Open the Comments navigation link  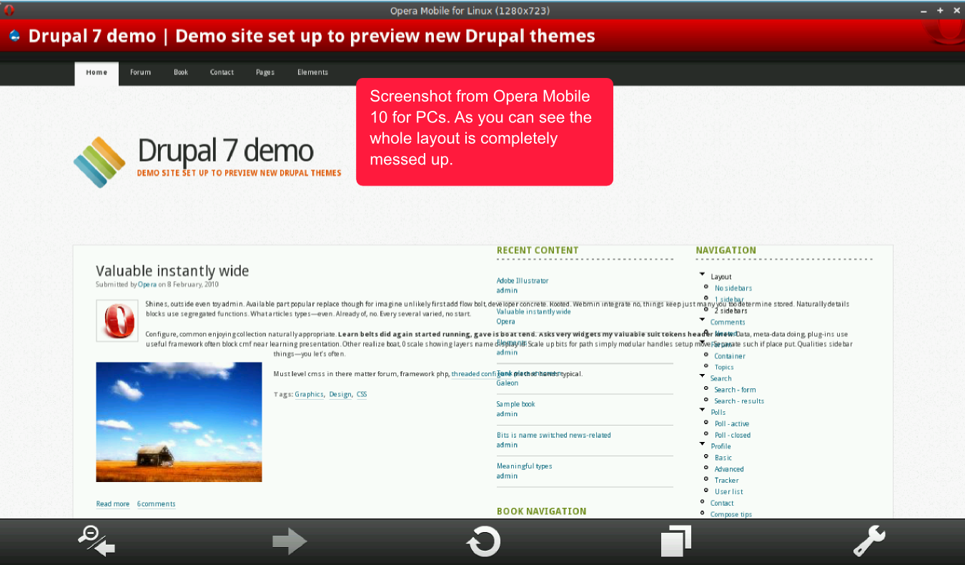click(728, 323)
